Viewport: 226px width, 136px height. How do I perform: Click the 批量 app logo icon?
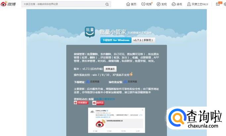tap(90, 32)
